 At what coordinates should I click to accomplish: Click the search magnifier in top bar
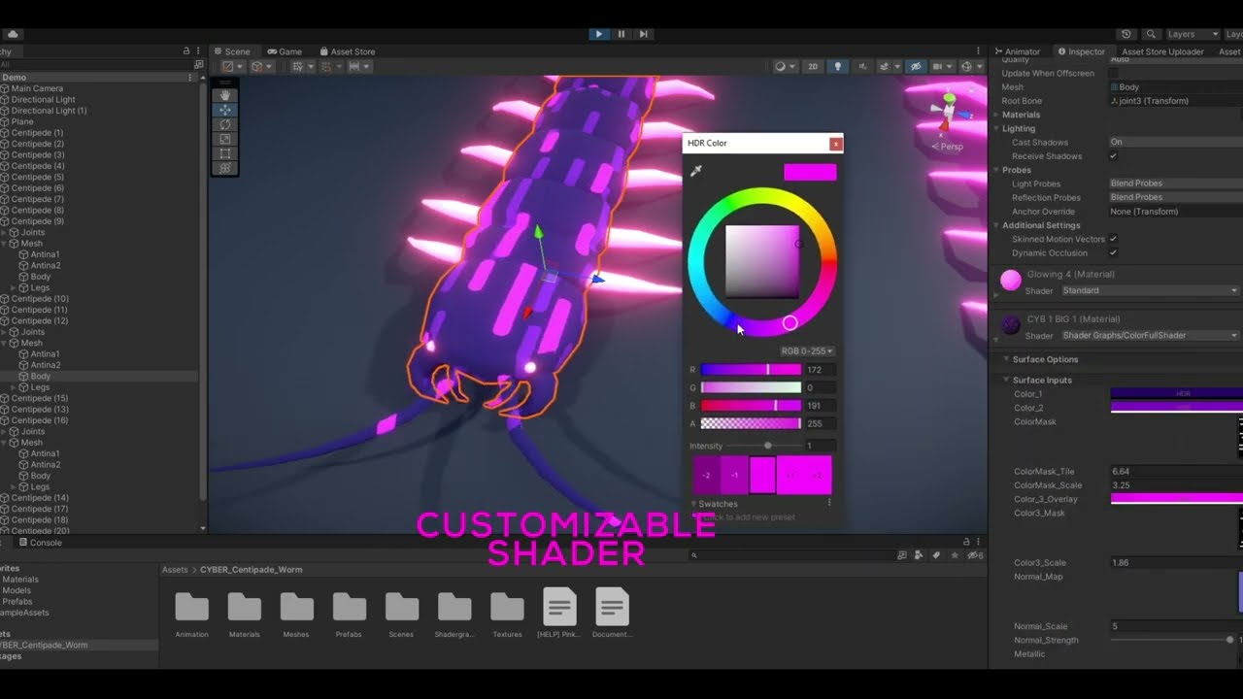point(1151,34)
